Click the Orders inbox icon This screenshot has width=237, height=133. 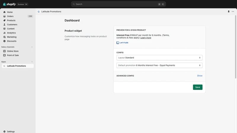coord(4,16)
